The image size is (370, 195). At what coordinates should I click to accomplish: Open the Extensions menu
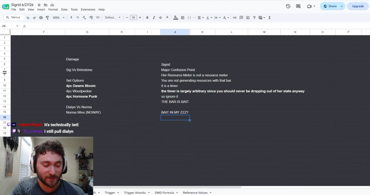point(88,9)
